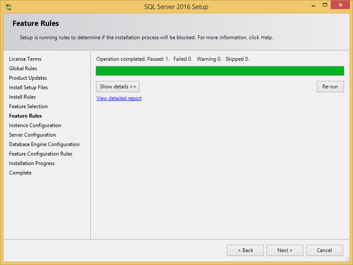Select Global Rules step in sidebar
Image resolution: width=353 pixels, height=265 pixels.
pos(23,69)
